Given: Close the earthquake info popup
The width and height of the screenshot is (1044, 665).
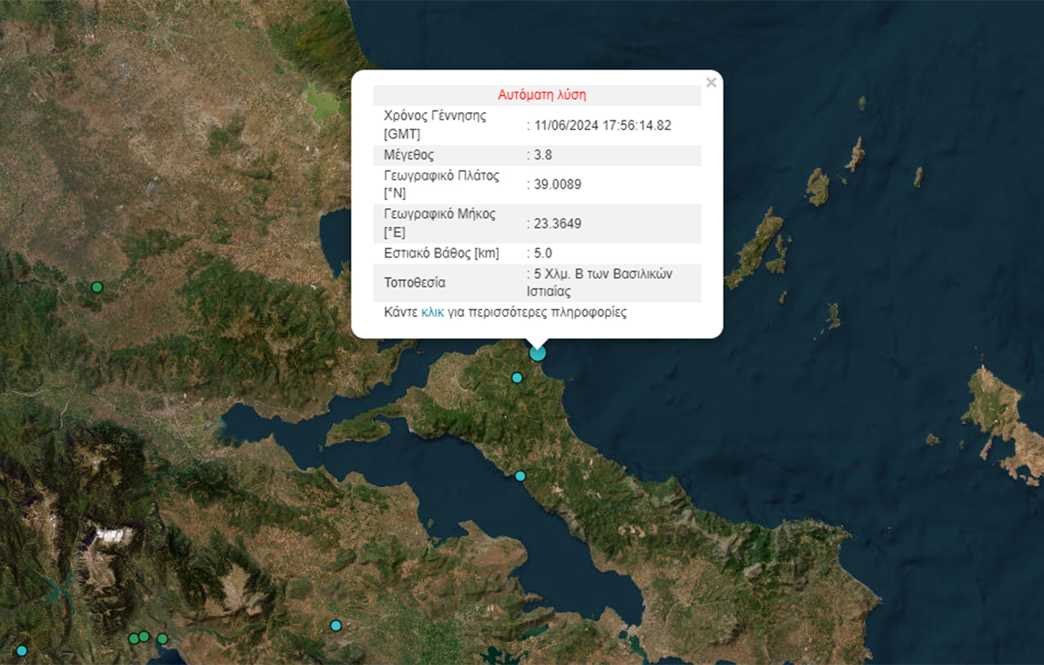Looking at the screenshot, I should 711,83.
